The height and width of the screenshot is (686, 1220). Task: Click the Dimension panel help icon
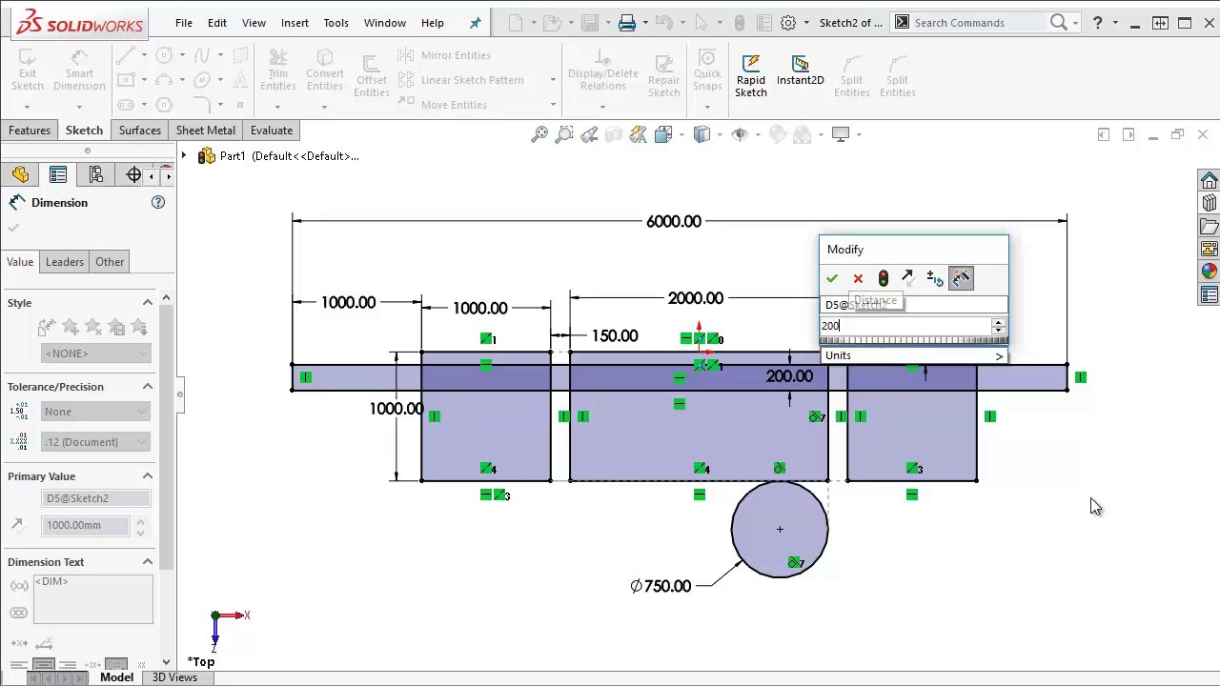pos(158,202)
